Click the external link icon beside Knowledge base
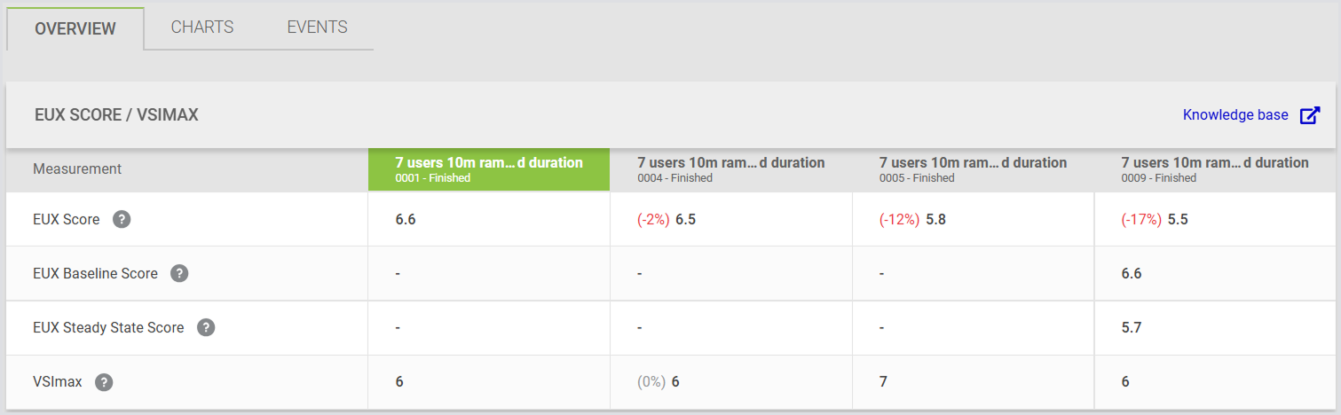 pyautogui.click(x=1310, y=115)
